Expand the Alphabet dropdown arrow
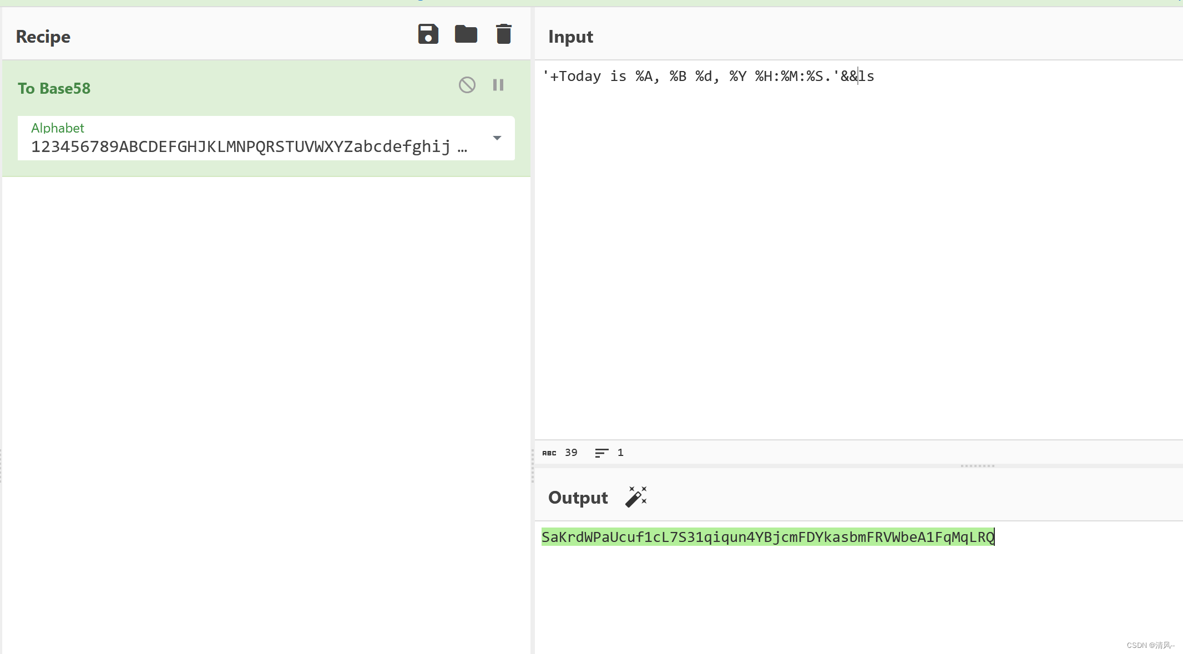Viewport: 1183px width, 654px height. [497, 138]
